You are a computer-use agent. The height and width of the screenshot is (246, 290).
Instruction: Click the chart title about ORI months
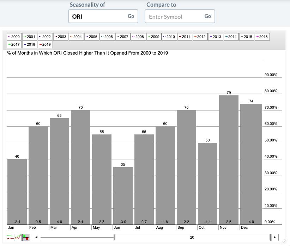coord(87,53)
